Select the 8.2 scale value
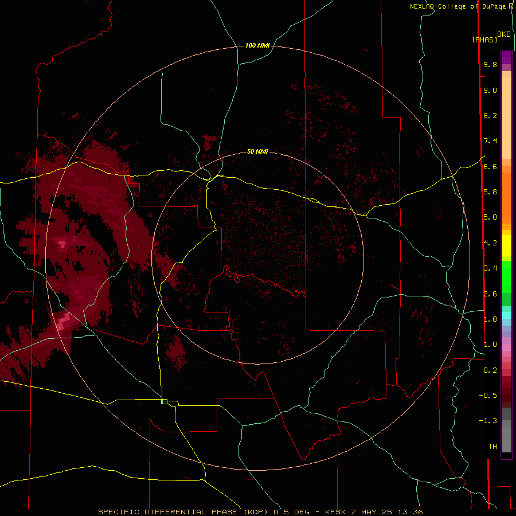Screen dimensions: 516x516 click(x=490, y=115)
